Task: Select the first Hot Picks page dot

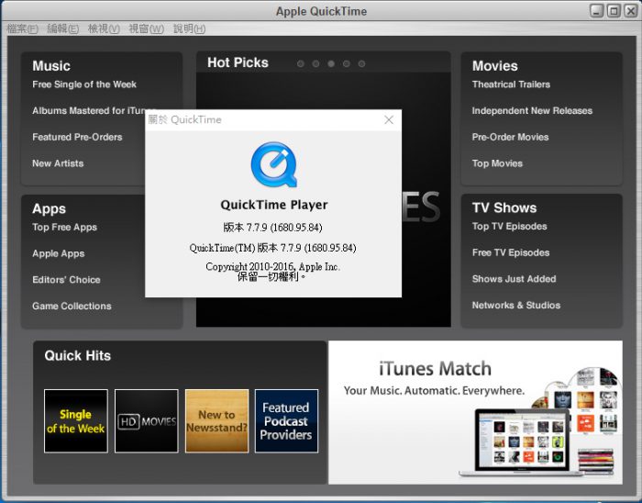Action: (300, 64)
